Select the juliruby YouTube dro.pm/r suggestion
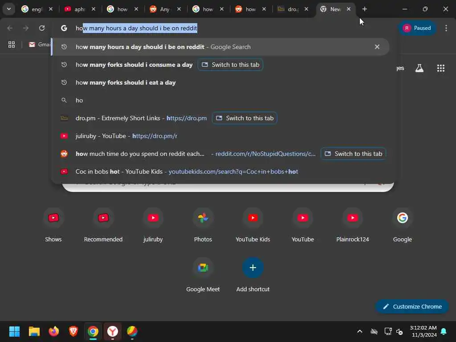 [x=220, y=136]
